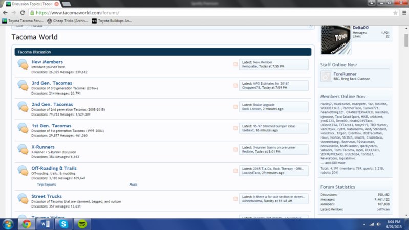Open latest thread 95-97 trimmed bumper ideas

[274, 126]
